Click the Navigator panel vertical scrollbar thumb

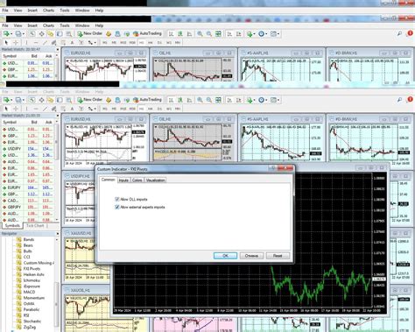point(57,304)
